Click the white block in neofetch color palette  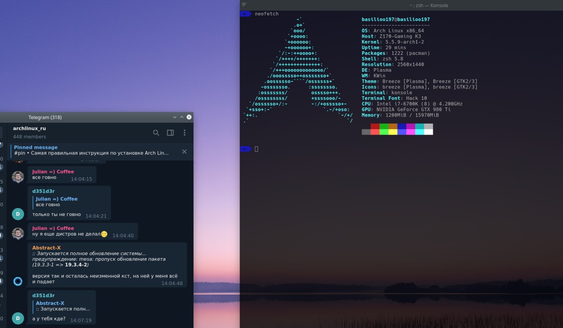click(428, 132)
